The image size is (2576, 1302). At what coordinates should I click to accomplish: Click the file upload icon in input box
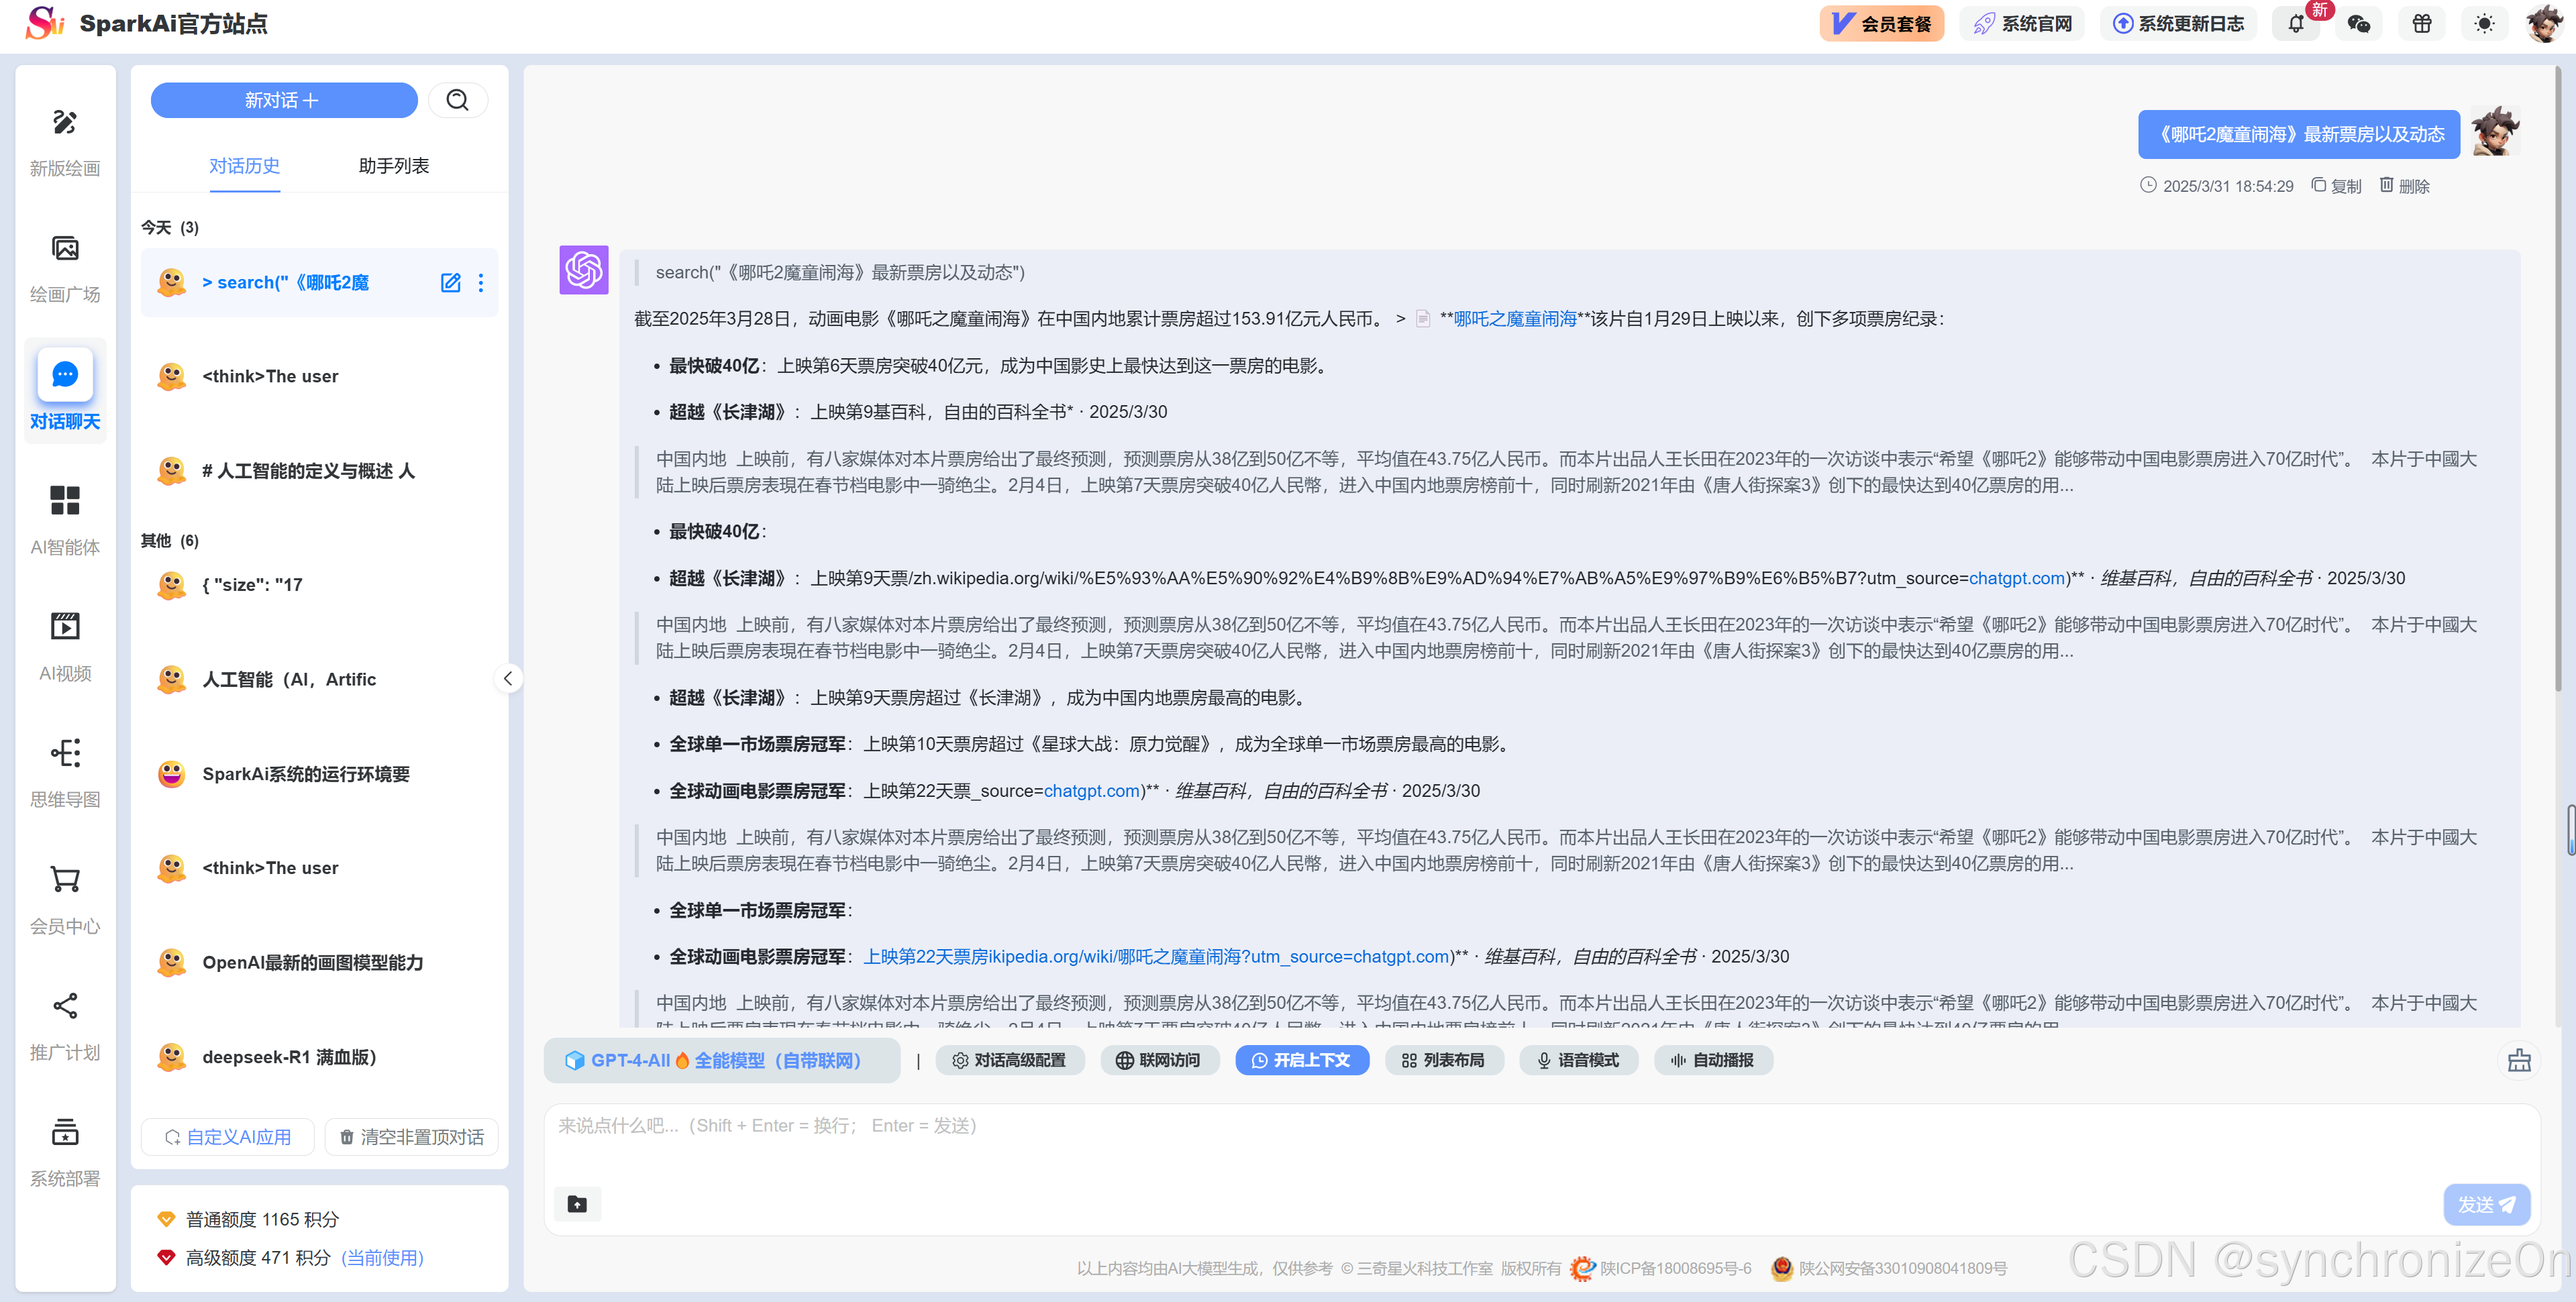[577, 1203]
